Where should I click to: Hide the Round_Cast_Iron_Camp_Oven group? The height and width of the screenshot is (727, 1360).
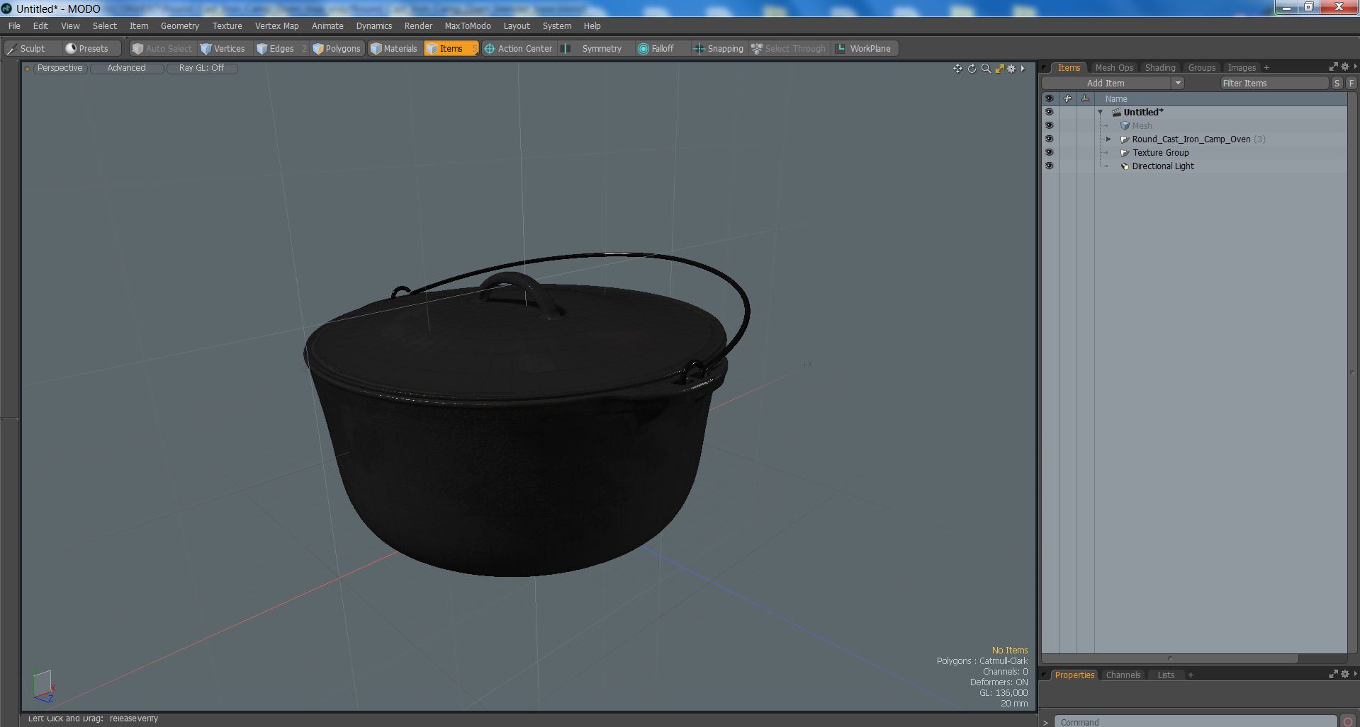[x=1049, y=139]
